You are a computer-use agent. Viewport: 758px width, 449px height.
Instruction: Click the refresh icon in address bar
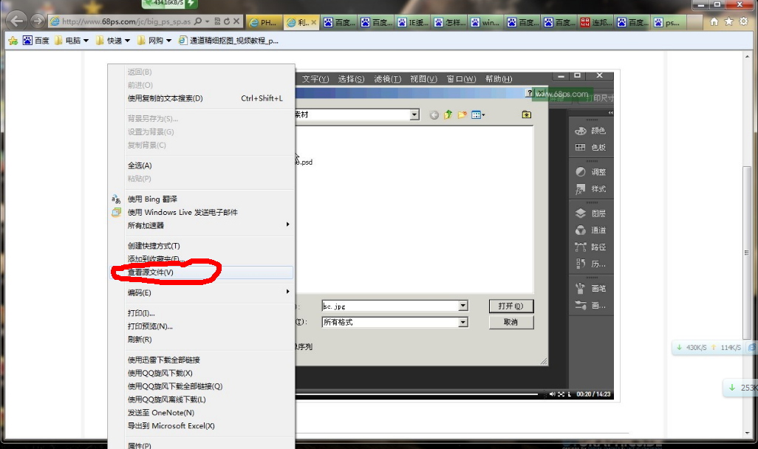226,21
